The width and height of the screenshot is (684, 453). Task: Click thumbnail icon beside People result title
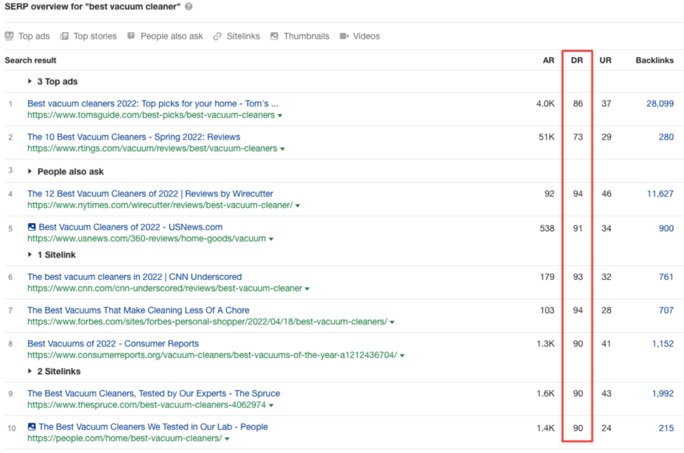(x=31, y=427)
